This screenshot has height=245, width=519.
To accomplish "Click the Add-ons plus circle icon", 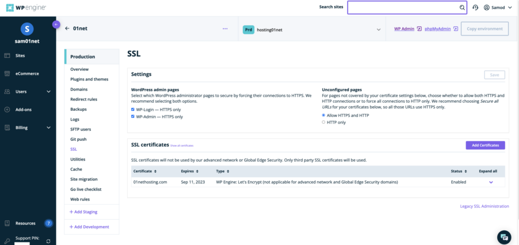I will 7,110.
